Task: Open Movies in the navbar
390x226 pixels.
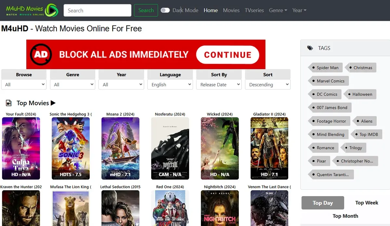Action: click(x=231, y=10)
